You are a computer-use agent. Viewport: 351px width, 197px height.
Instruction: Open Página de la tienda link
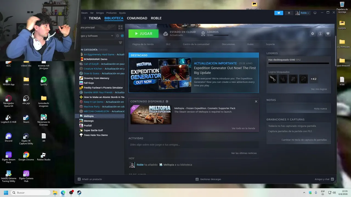(143, 44)
